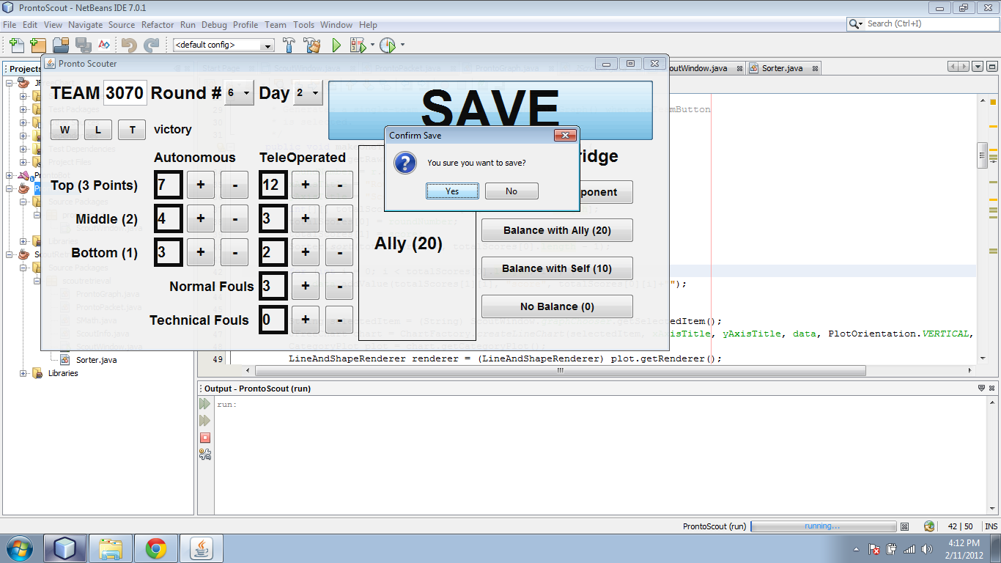The image size is (1001, 563).
Task: Click the editor vertical scrollbar thumb
Action: [x=983, y=155]
